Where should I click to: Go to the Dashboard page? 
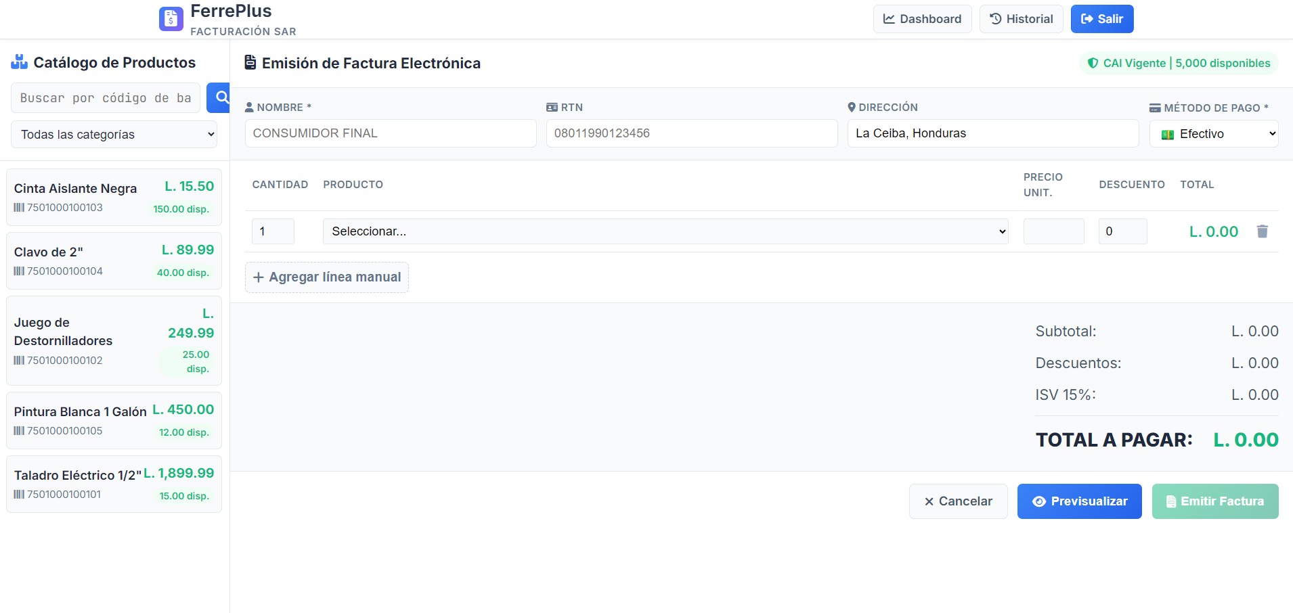point(922,19)
